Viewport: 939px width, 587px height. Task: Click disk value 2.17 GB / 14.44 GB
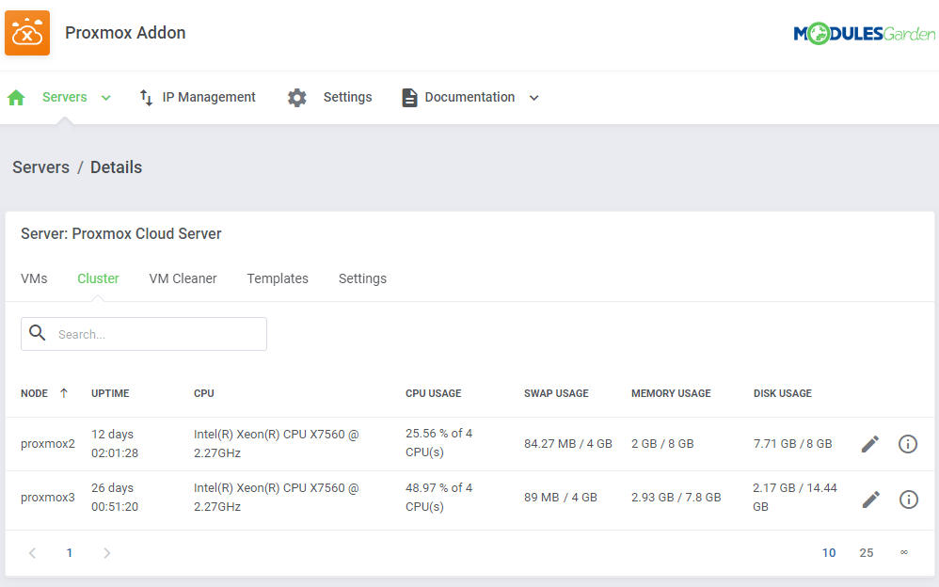coord(795,497)
